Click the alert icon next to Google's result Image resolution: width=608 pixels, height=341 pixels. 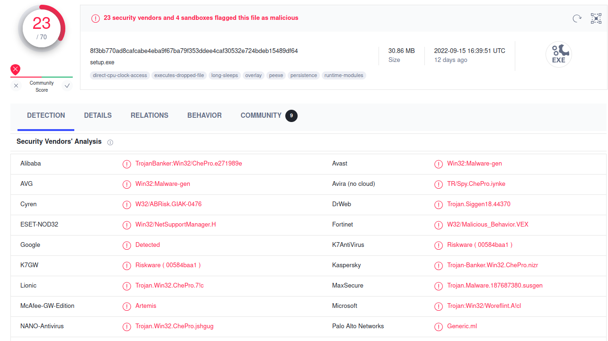(x=127, y=245)
